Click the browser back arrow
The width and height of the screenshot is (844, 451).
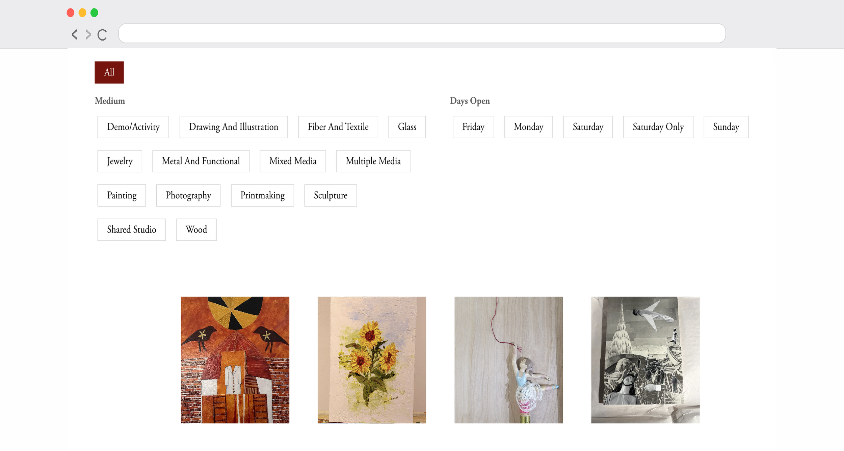click(75, 34)
